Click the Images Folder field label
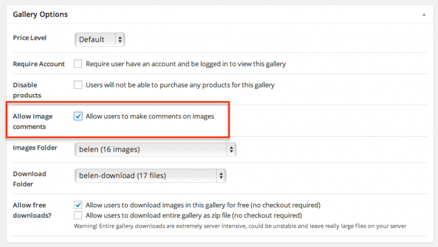Viewport: 438px width, 247px height. [35, 148]
